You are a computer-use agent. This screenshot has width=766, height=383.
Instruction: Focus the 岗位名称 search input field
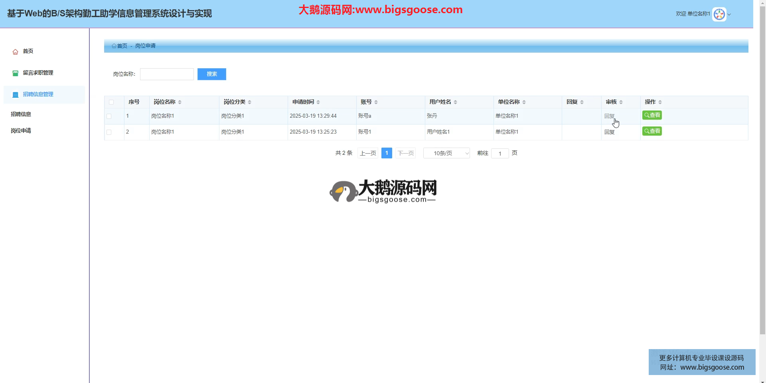(167, 74)
